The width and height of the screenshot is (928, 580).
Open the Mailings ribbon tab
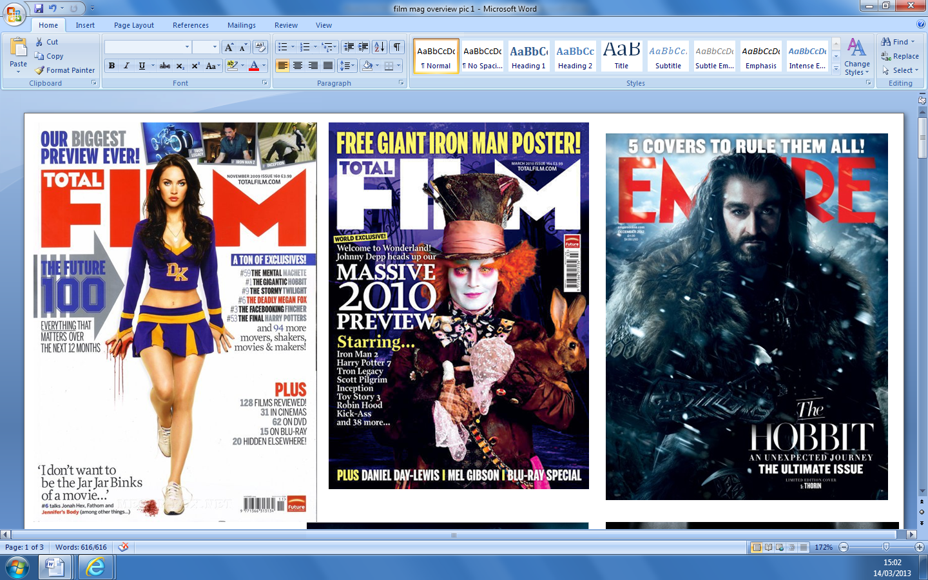(242, 25)
